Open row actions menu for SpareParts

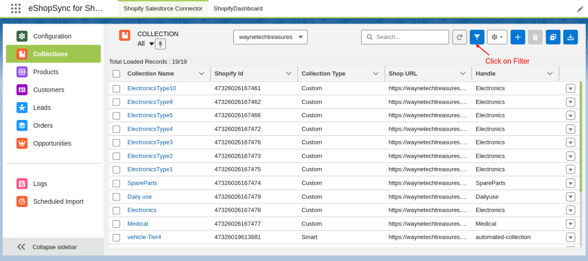(x=570, y=183)
